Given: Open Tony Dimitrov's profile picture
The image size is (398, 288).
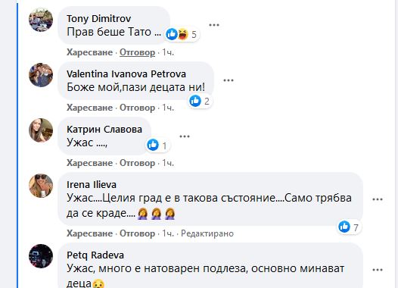Looking at the screenshot, I should click(x=41, y=20).
